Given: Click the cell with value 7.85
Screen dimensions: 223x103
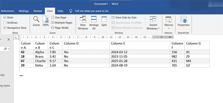Looking at the screenshot, I should 55,52.
